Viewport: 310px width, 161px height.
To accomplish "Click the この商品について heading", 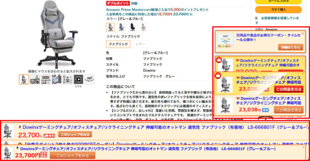I will [x=120, y=87].
